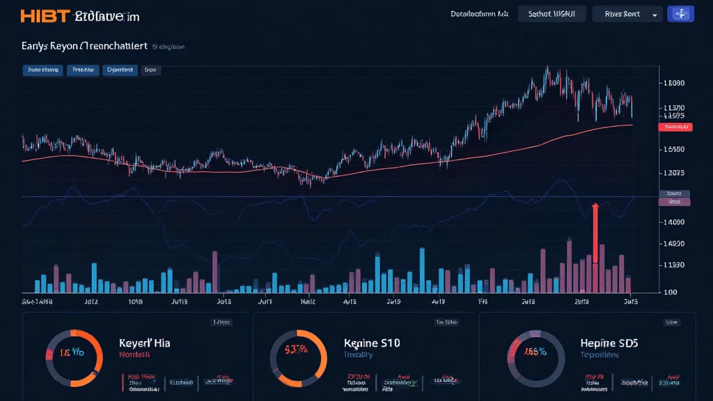The image size is (713, 401).
Task: Click the gray indicator label on right axis
Action: coord(673,193)
